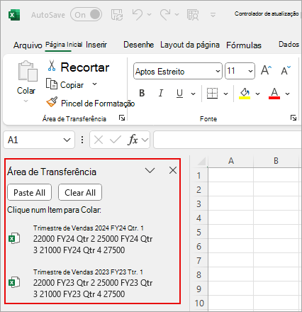Image resolution: width=302 pixels, height=312 pixels.
Task: Click into the formula bar input
Action: click(x=228, y=140)
